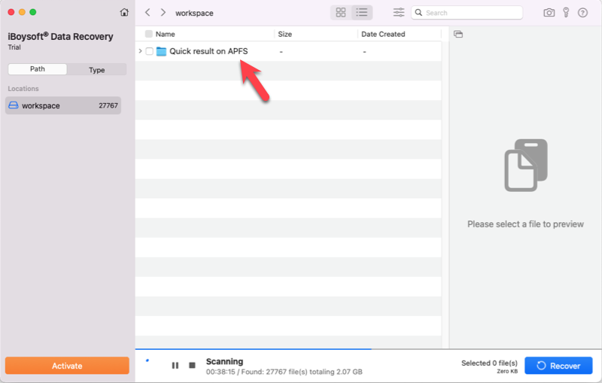The width and height of the screenshot is (602, 383).
Task: Open the filter settings sliders icon
Action: click(x=399, y=12)
